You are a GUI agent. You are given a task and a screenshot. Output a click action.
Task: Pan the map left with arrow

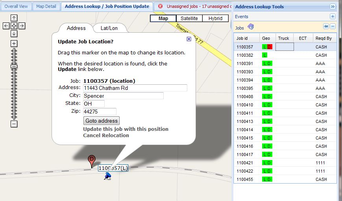click(6, 26)
